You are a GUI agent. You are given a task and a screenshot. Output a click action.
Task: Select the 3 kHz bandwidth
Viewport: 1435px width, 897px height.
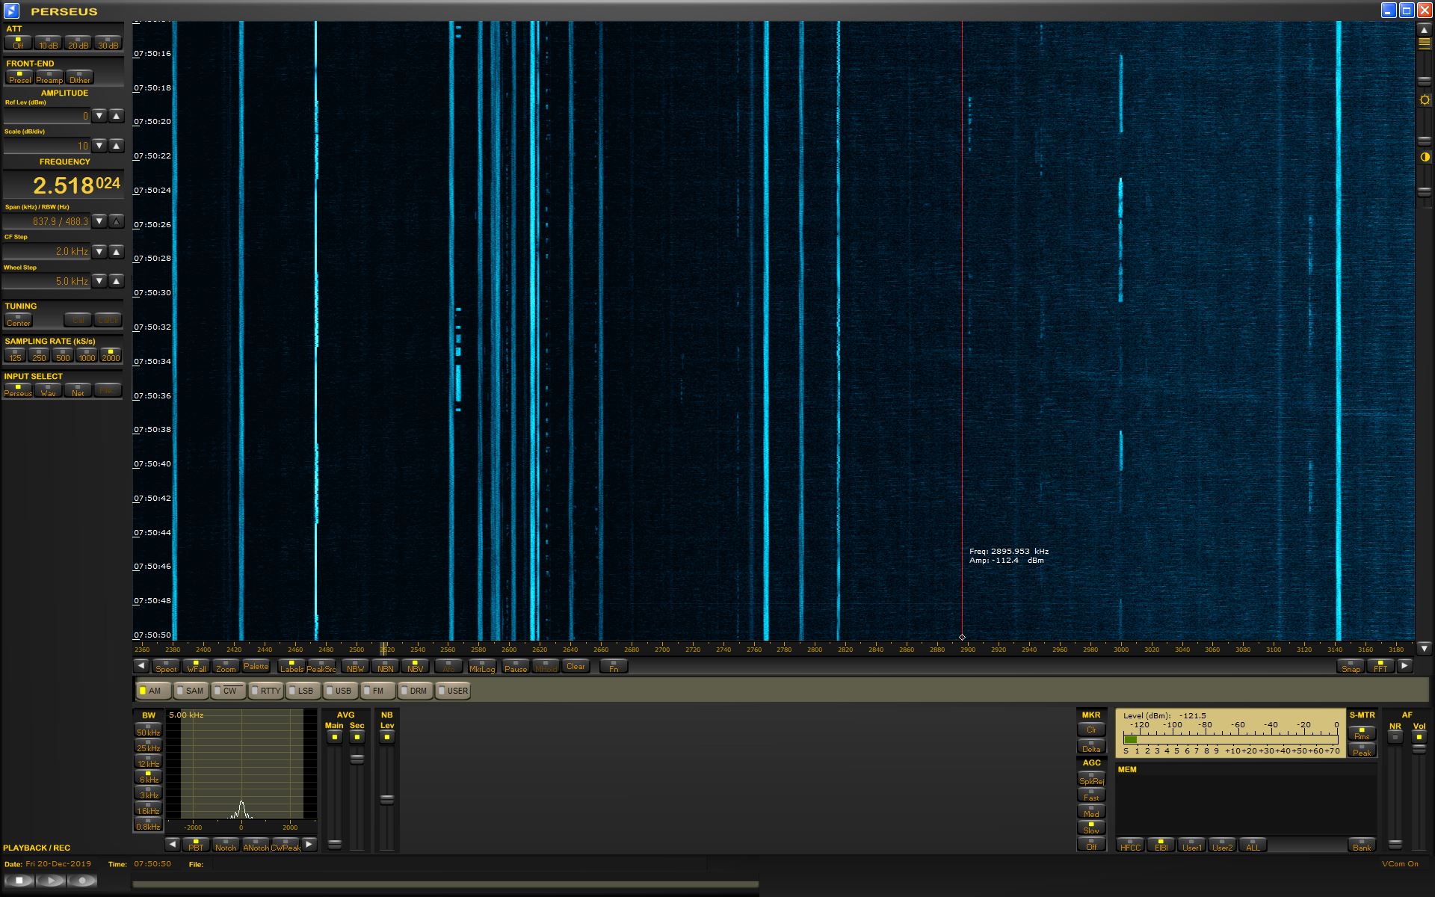[x=148, y=793]
